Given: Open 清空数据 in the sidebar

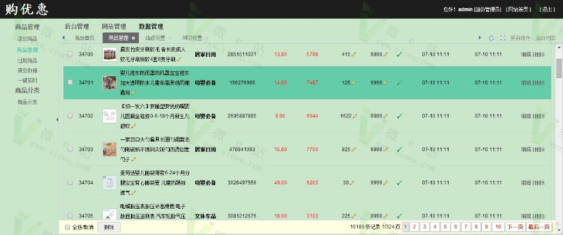Looking at the screenshot, I should (28, 71).
